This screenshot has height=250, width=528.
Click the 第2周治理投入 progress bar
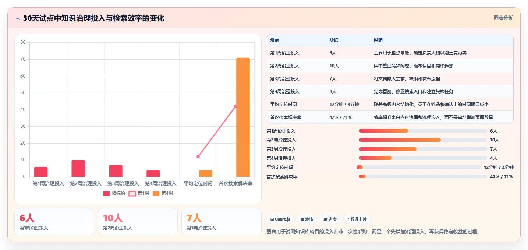pos(423,140)
